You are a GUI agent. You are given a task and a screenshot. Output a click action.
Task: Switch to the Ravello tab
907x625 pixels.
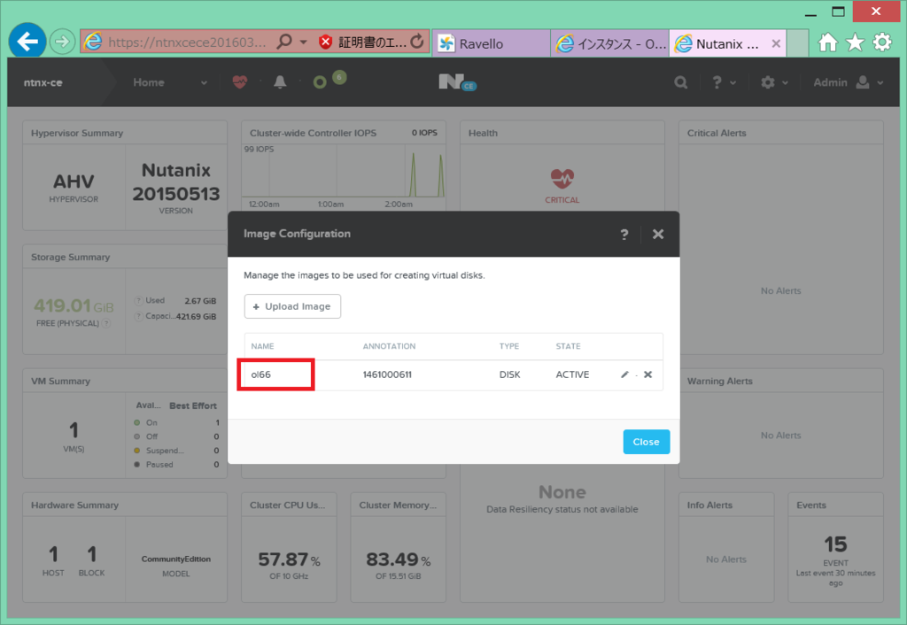491,43
